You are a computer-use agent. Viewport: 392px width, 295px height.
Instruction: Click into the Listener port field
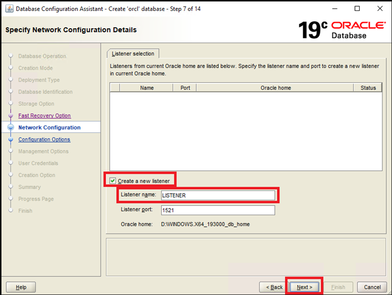tap(218, 210)
